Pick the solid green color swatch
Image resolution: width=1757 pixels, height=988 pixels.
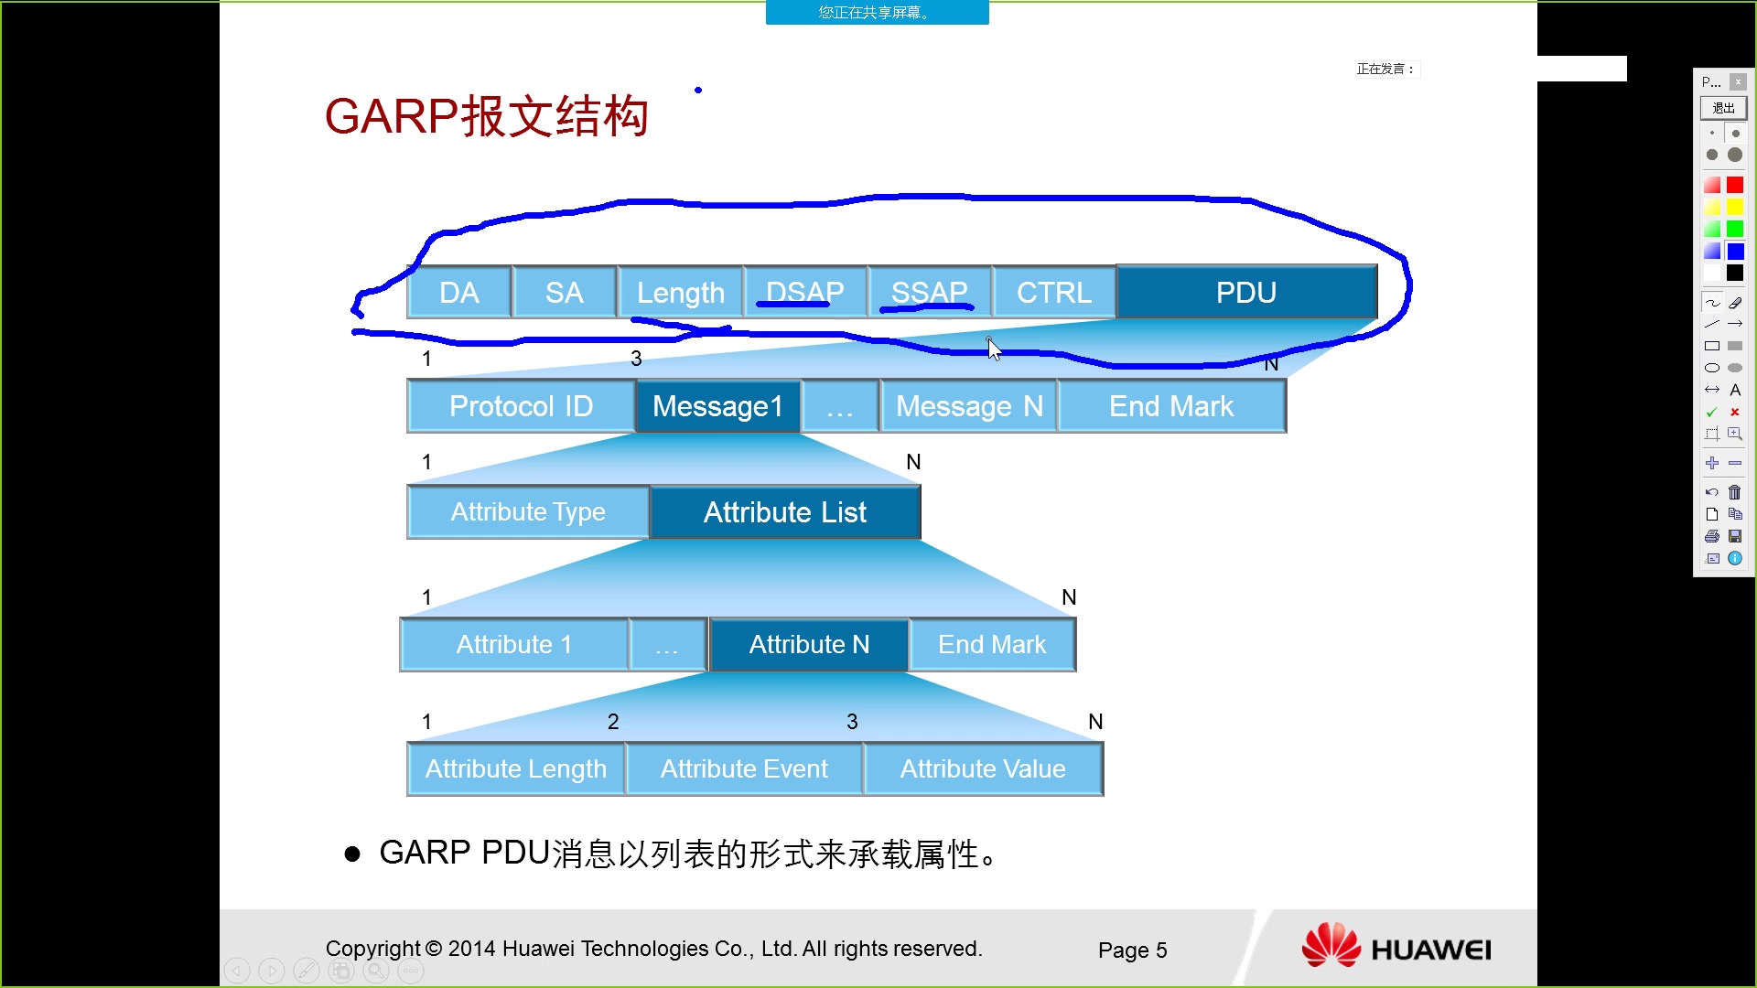1735,229
